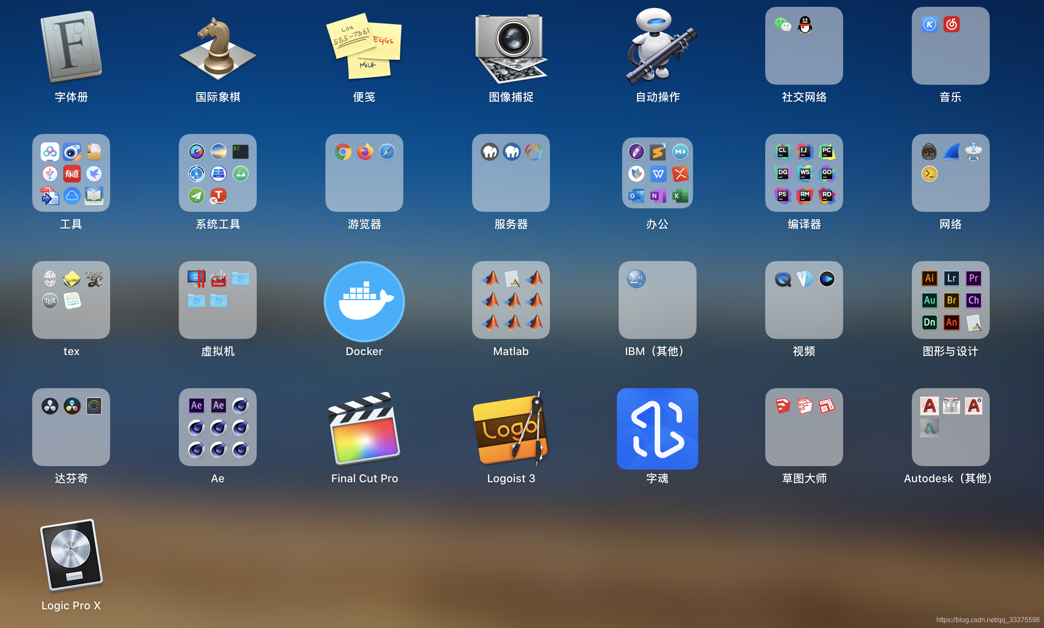Click the Docker label text

coord(364,351)
